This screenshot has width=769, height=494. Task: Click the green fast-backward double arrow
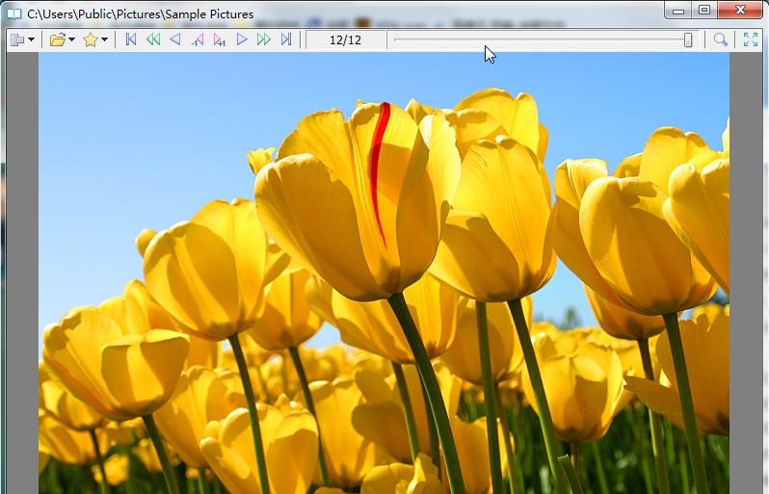(152, 39)
